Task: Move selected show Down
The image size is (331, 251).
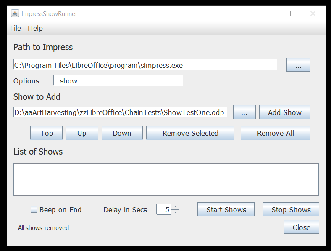Action: coord(122,133)
